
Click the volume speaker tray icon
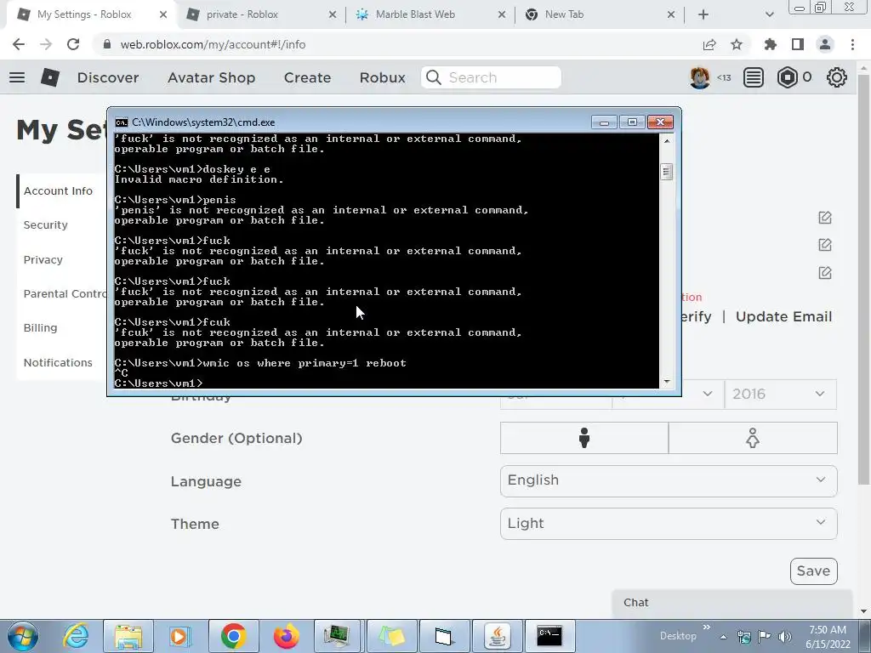pos(785,637)
